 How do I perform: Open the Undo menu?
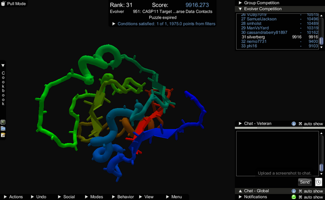[39, 196]
